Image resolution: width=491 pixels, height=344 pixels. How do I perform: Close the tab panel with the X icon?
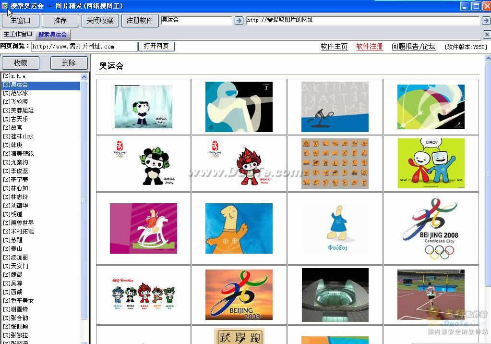[x=487, y=35]
